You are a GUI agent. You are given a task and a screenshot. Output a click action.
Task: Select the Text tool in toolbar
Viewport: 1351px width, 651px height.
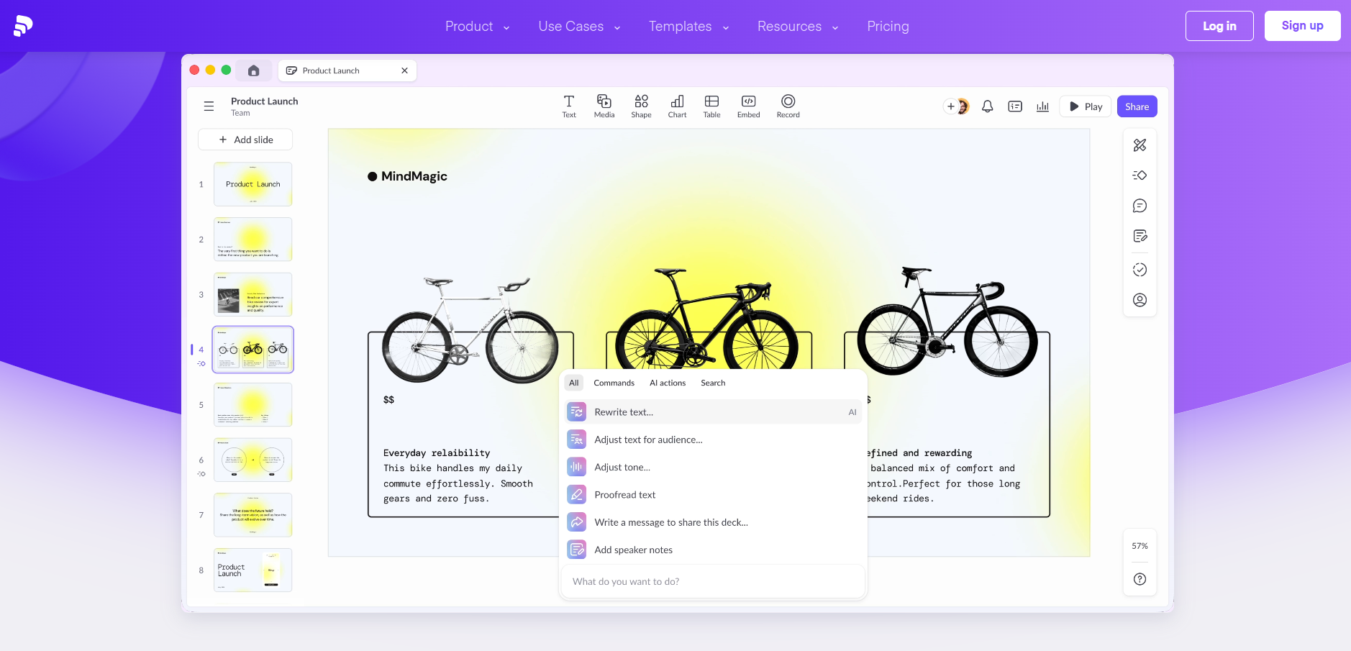coord(568,106)
